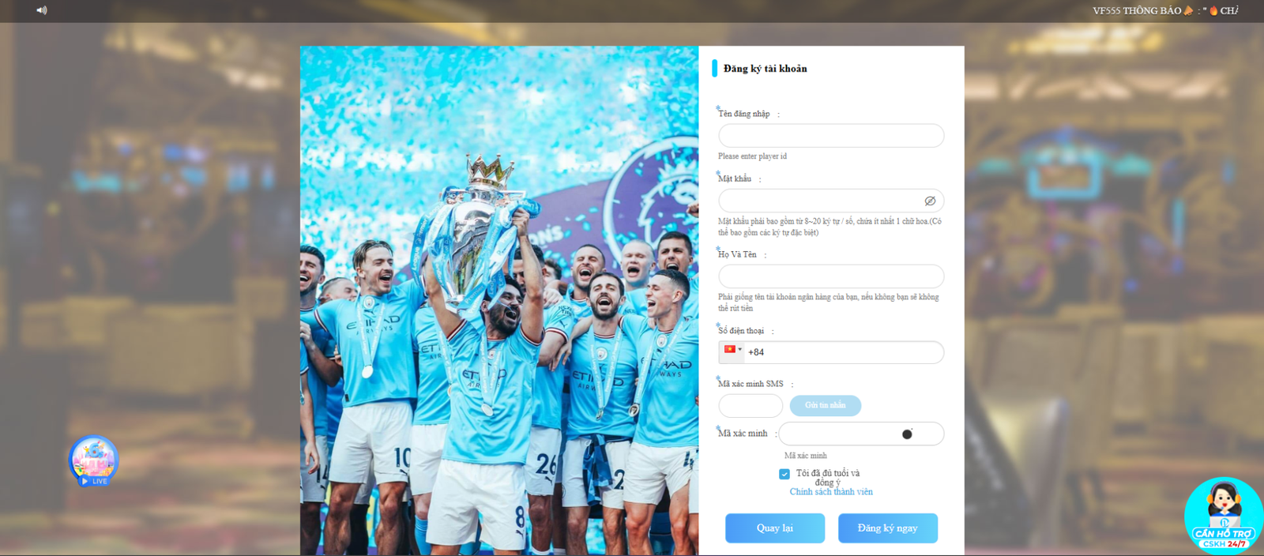
Task: Click the Đăng ký tài khoản heading
Action: (765, 69)
